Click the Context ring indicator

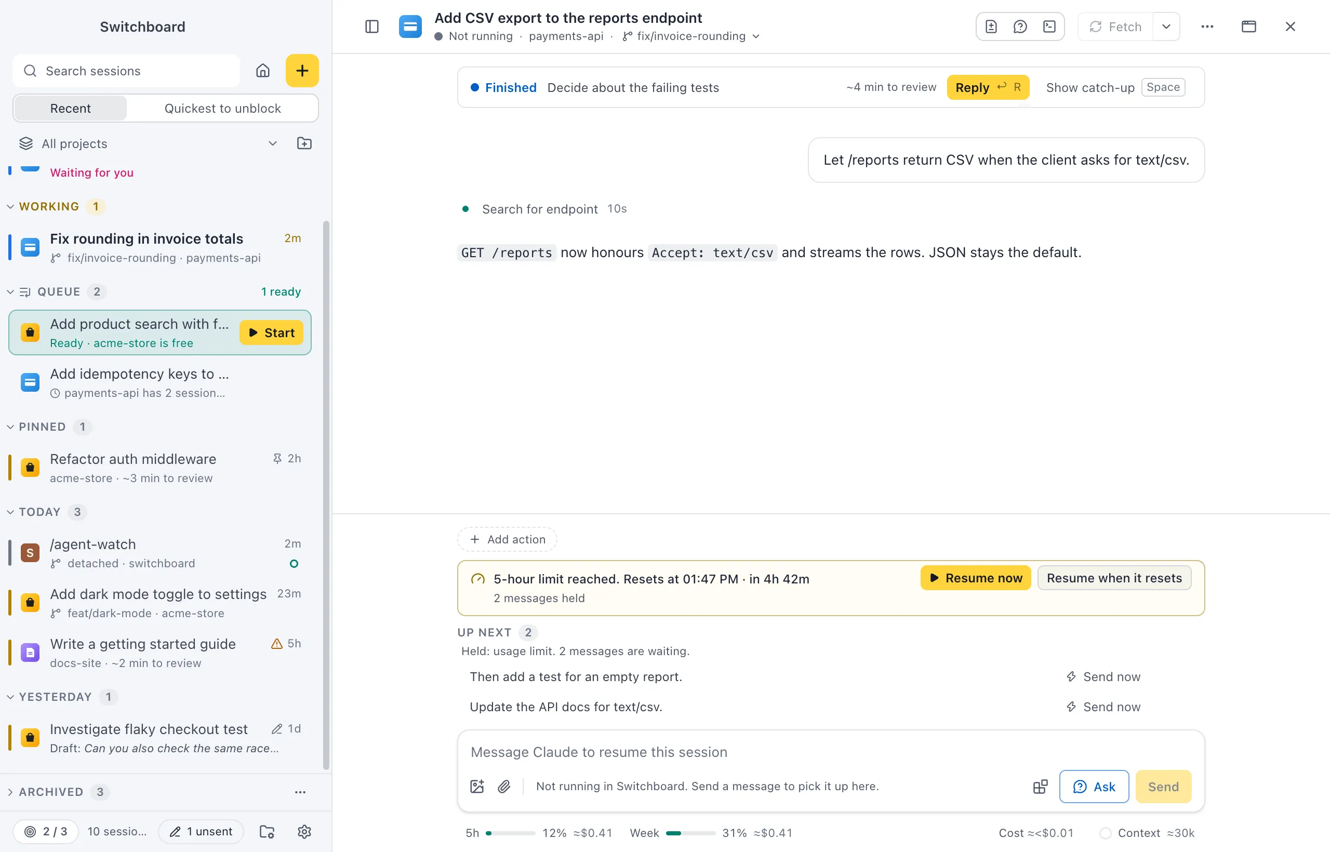pos(1106,833)
